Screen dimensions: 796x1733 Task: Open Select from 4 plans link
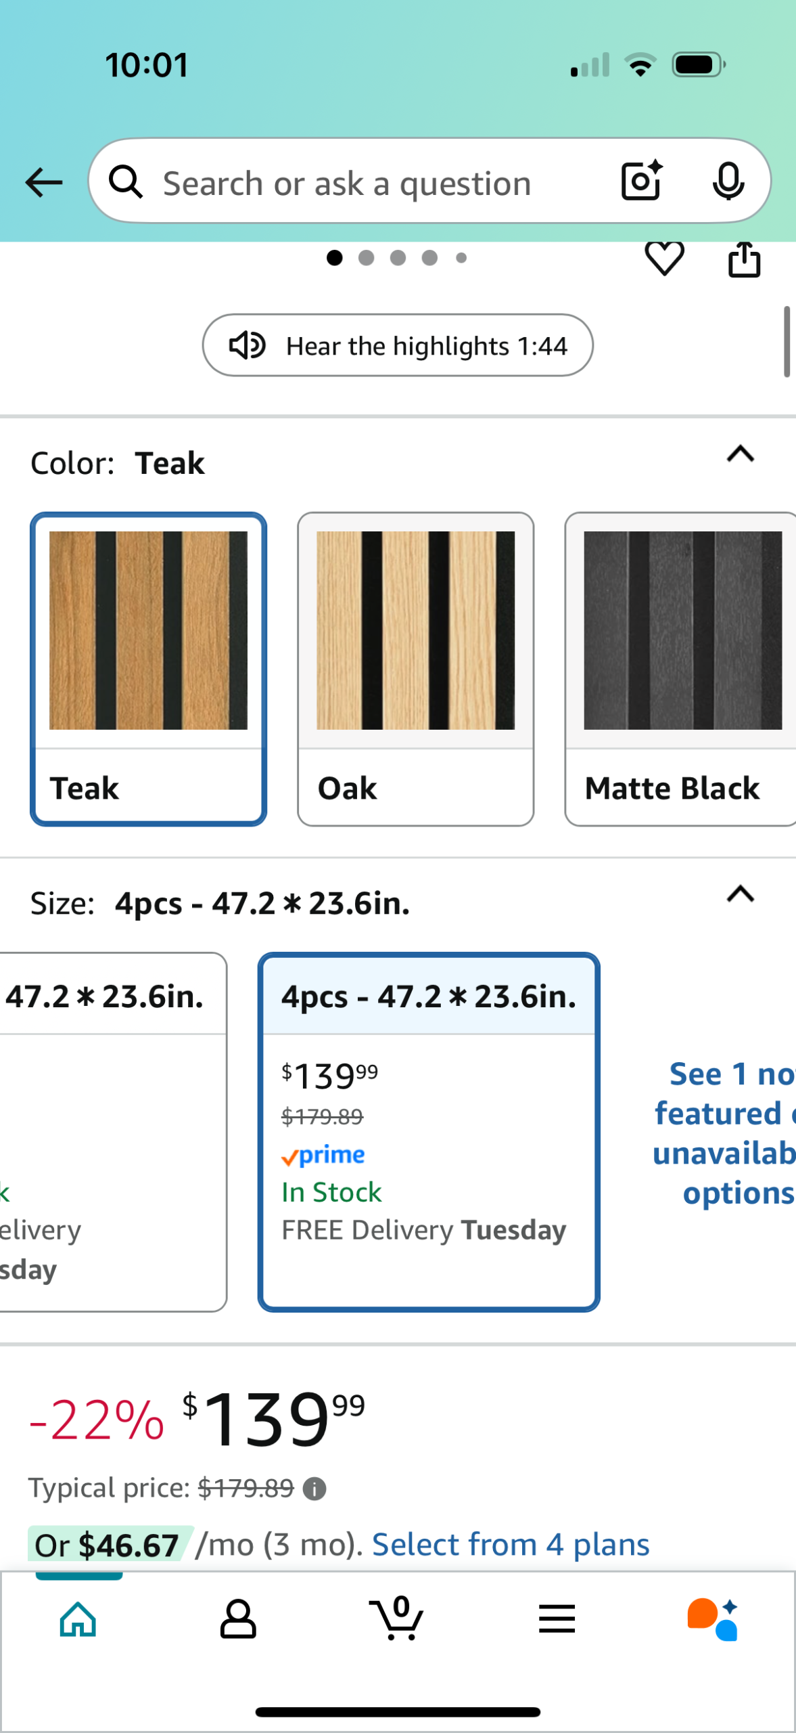[511, 1544]
